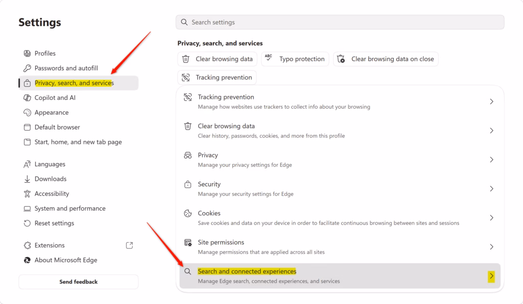Viewport: 523px width, 304px height.
Task: Click the Downloads arrow icon
Action: 27,179
